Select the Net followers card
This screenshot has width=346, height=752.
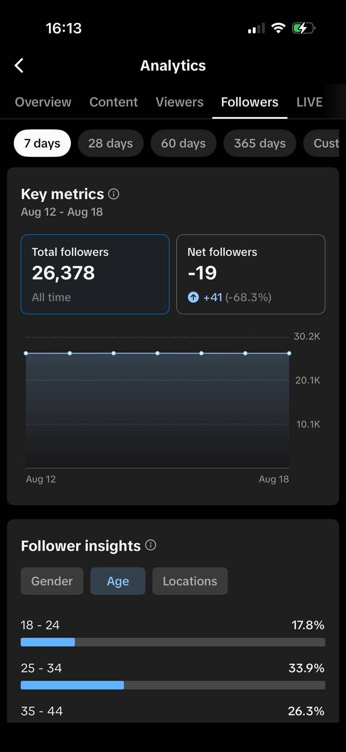251,274
